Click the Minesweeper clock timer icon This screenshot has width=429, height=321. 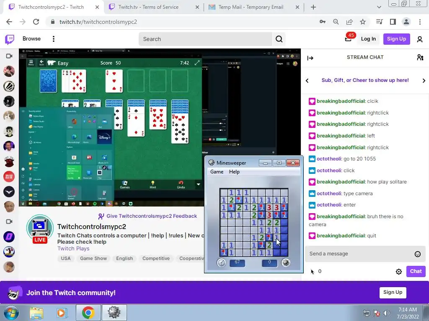pos(221,262)
